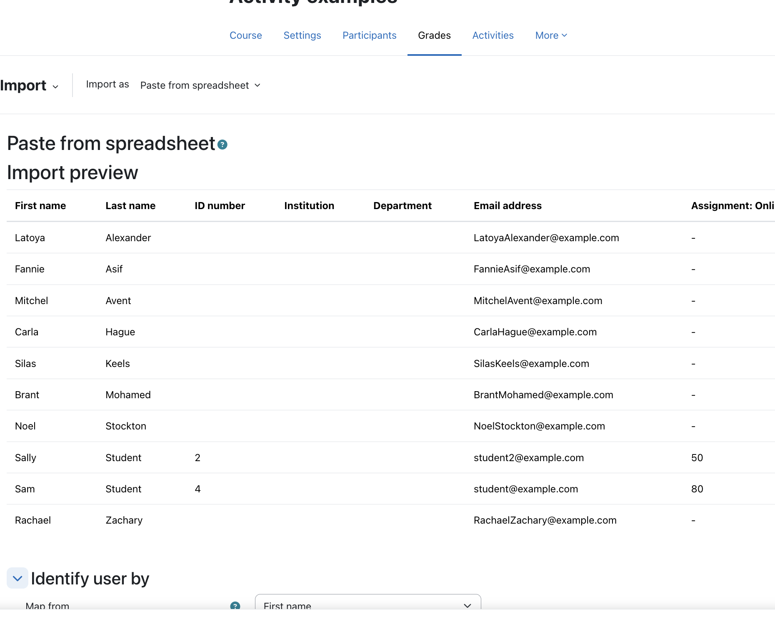This screenshot has width=775, height=624.
Task: Click the last name cell Keels
Action: 118,364
